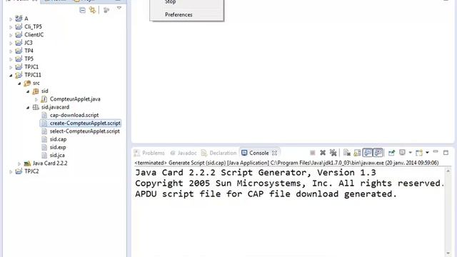
Task: Expand the TPJC2 project
Action: coord(11,172)
